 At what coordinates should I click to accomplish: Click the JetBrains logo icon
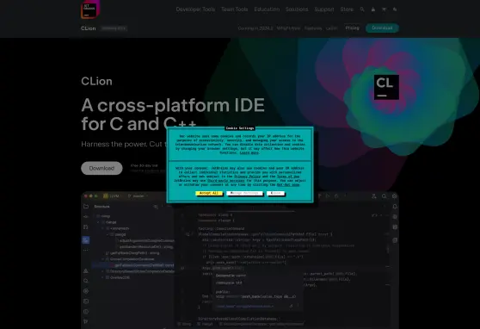[x=90, y=9]
